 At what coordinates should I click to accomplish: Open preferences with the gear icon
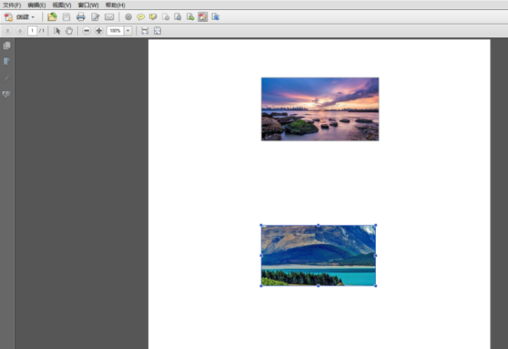[129, 17]
